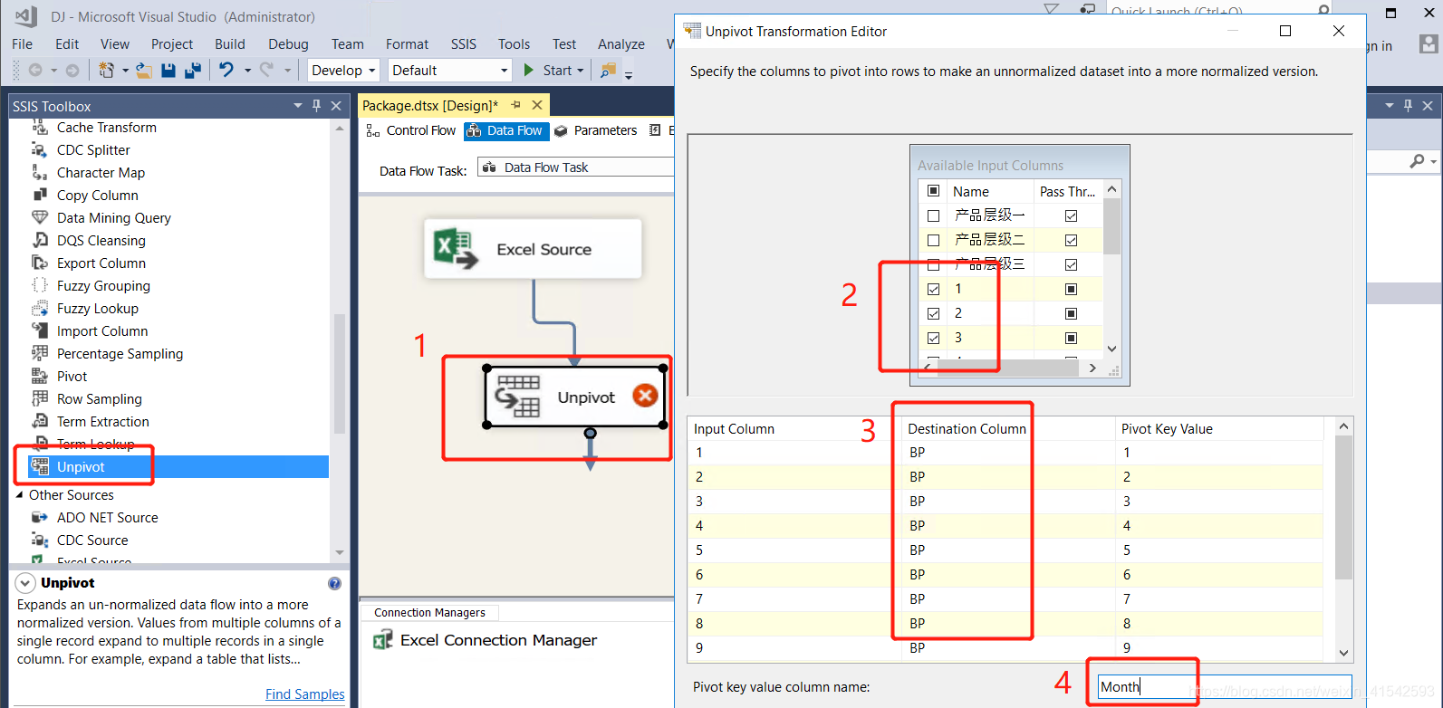Click the red error icon on Unpivot component
1443x708 pixels.
tap(645, 396)
